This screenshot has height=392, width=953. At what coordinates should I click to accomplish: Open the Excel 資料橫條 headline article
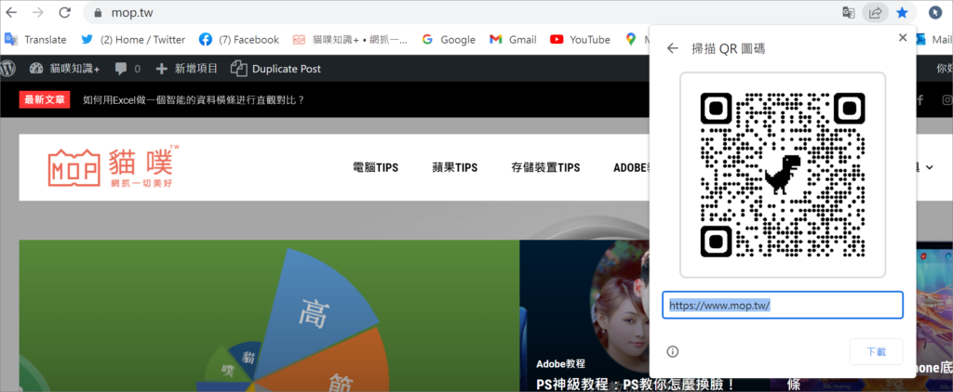click(x=194, y=99)
